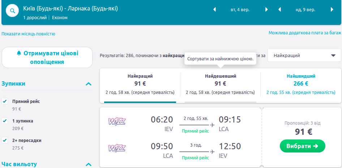Viewport: 342px width, 168px height.
Task: Go to previous return date arrow
Action: coord(279,9)
